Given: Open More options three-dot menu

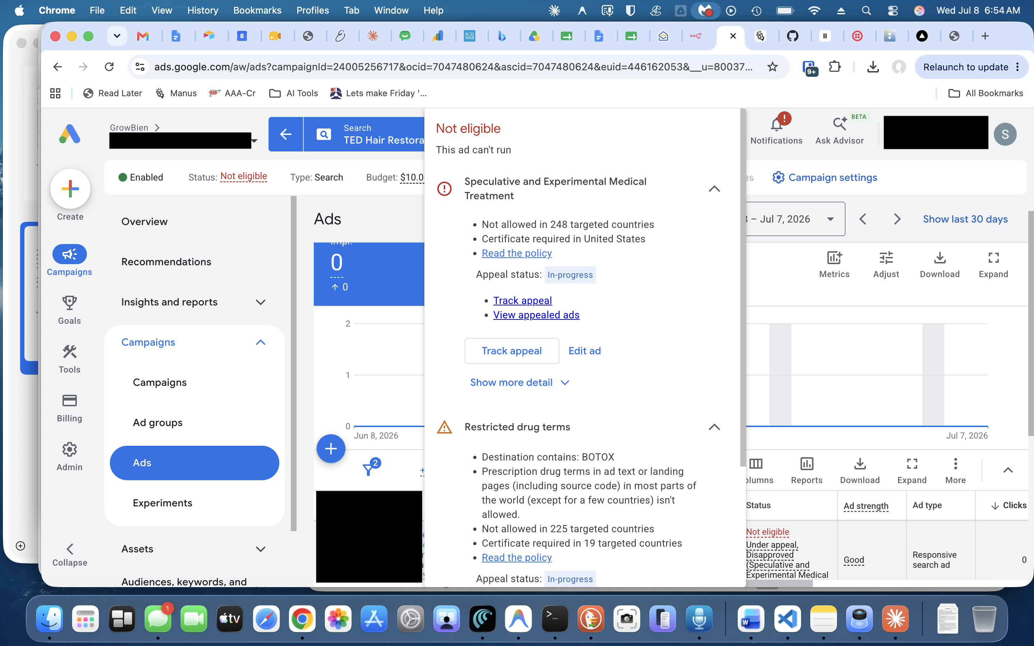Looking at the screenshot, I should click(955, 464).
